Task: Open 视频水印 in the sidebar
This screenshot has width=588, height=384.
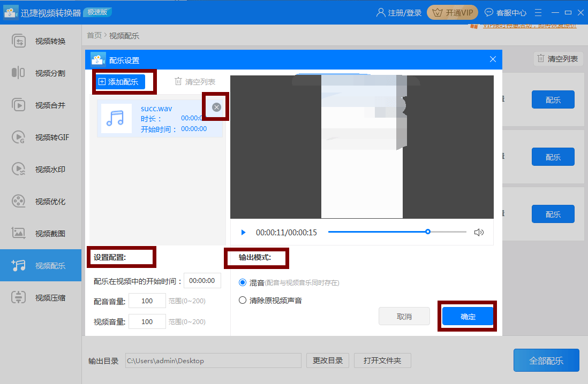Action: point(41,170)
